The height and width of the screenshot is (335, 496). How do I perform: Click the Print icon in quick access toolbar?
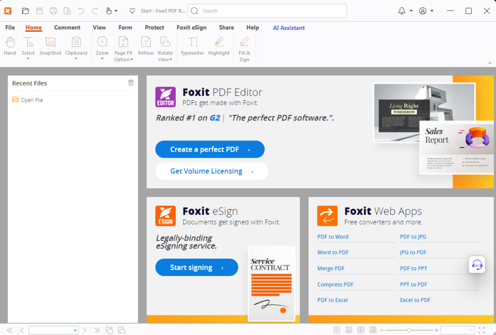pos(53,11)
